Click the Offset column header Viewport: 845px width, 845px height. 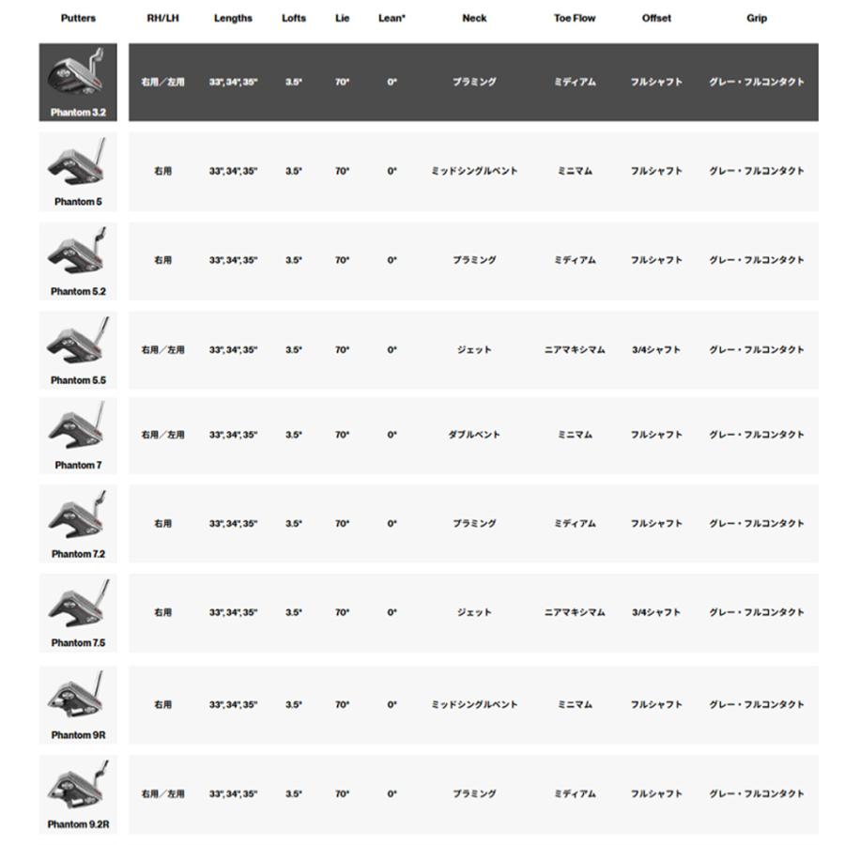click(x=656, y=18)
